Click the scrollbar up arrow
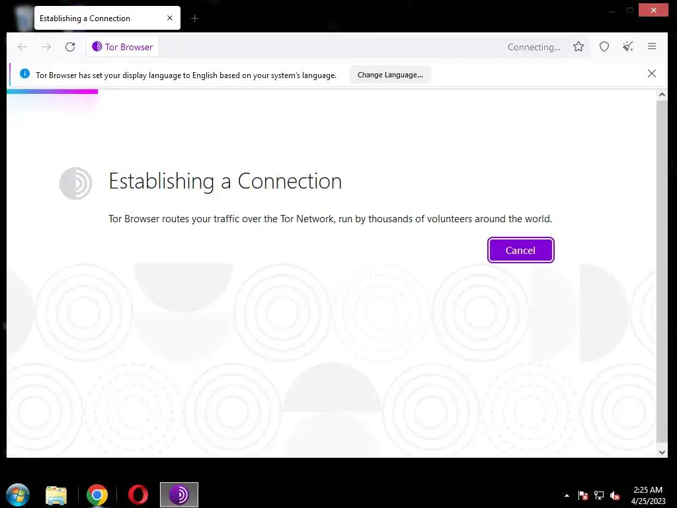Viewport: 677px width, 508px height. click(662, 95)
